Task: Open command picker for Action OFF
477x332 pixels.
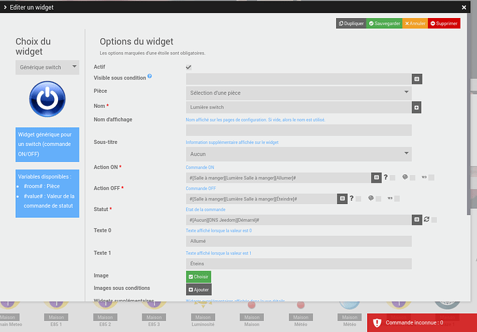Action: coord(342,199)
